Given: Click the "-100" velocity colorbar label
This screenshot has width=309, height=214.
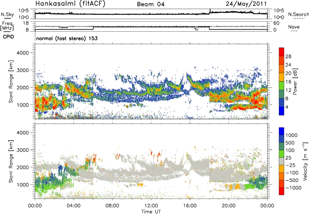Looking at the screenshot, I should tap(292, 173).
